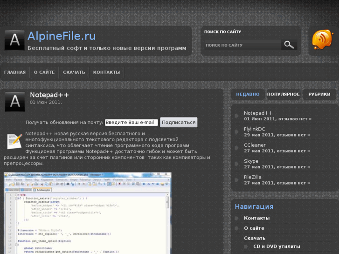Open the КОНТАКТЫ menu item
339x254 pixels.
click(x=106, y=72)
